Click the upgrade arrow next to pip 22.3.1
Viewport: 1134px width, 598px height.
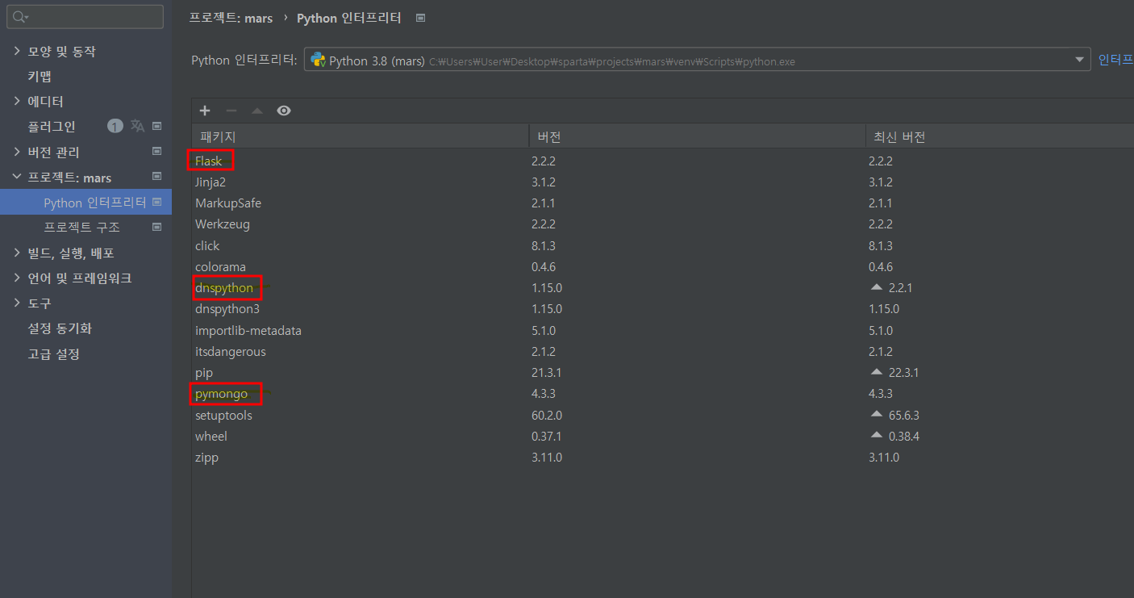[877, 372]
